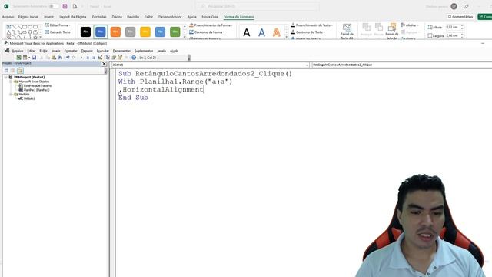This screenshot has height=277, width=492.
Task: Open the Alinhar dropdown in ribbon
Action: coord(410,25)
